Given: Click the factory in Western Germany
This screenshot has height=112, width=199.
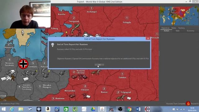Looking at the screenshot, I should point(3,79).
